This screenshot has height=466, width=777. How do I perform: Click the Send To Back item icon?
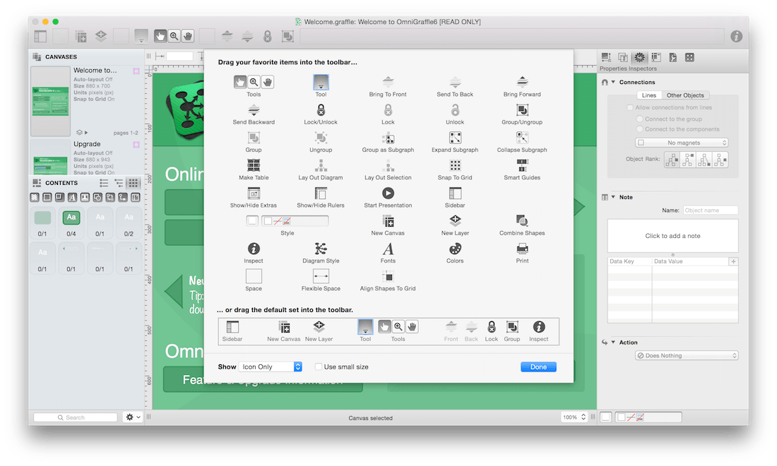(455, 82)
